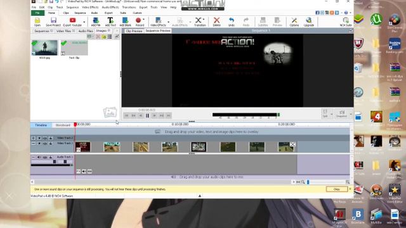Screen dimensions: 406x228
Task: Select the Text Clip thumbnail in media bin
Action: click(x=74, y=47)
